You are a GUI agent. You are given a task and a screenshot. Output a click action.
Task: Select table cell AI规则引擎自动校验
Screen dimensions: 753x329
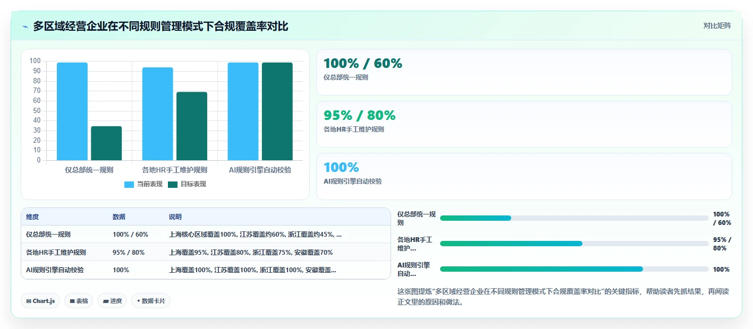[64, 270]
